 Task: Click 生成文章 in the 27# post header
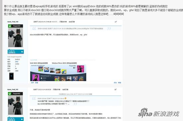pyautogui.click(x=72, y=22)
